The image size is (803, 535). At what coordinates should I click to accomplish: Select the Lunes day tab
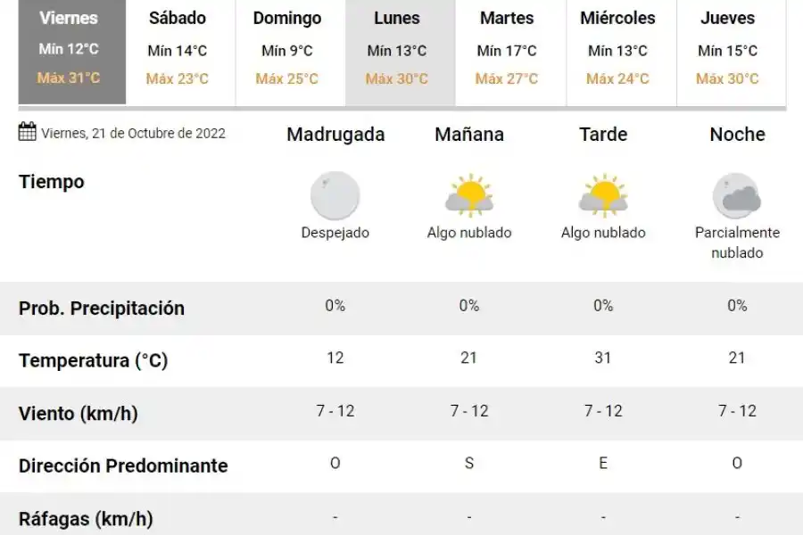(397, 51)
